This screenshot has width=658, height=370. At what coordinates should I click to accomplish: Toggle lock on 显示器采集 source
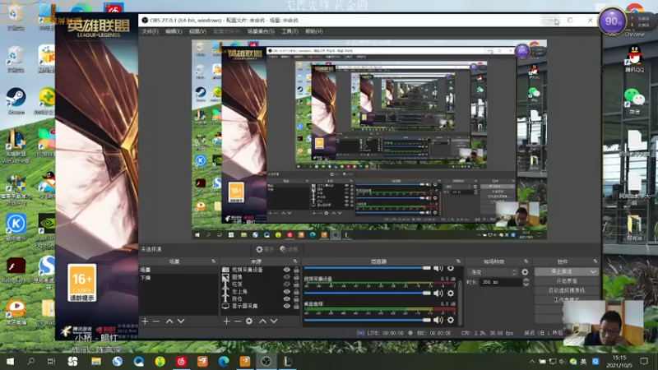296,306
